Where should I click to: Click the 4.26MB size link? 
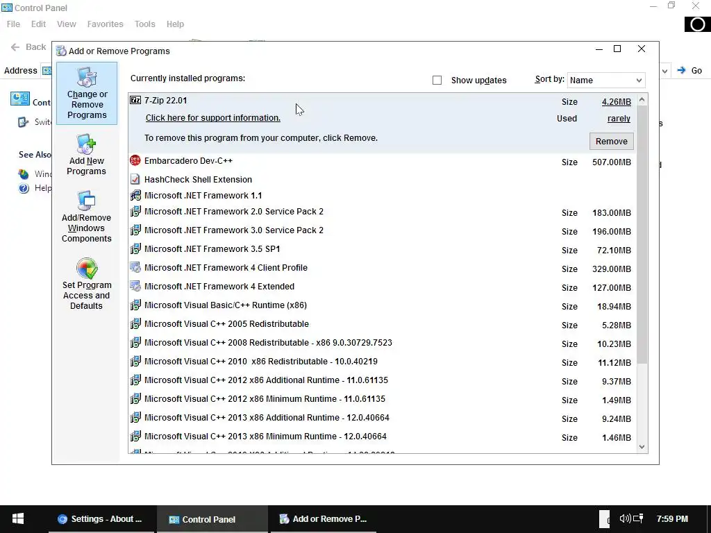tap(617, 102)
